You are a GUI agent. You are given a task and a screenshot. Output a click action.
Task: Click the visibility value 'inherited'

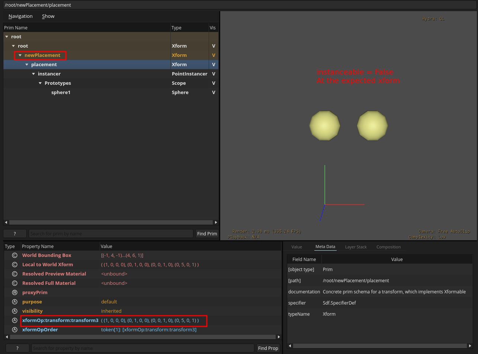[111, 311]
